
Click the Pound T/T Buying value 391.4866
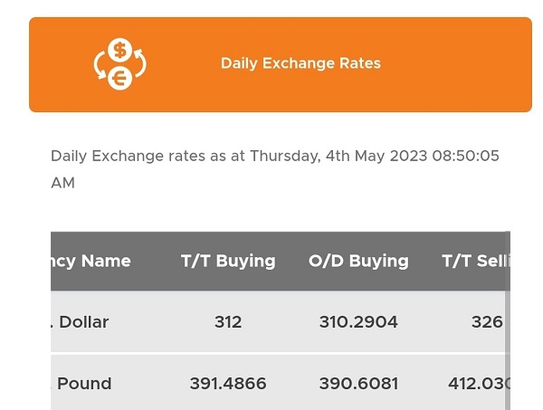click(x=228, y=384)
